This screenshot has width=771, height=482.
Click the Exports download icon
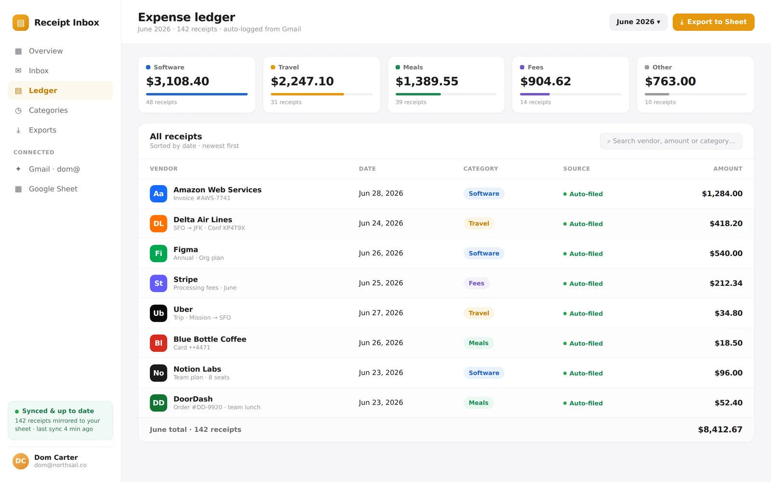coord(18,130)
